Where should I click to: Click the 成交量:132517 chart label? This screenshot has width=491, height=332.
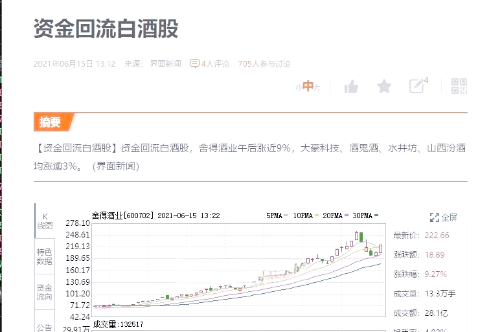coord(118,324)
